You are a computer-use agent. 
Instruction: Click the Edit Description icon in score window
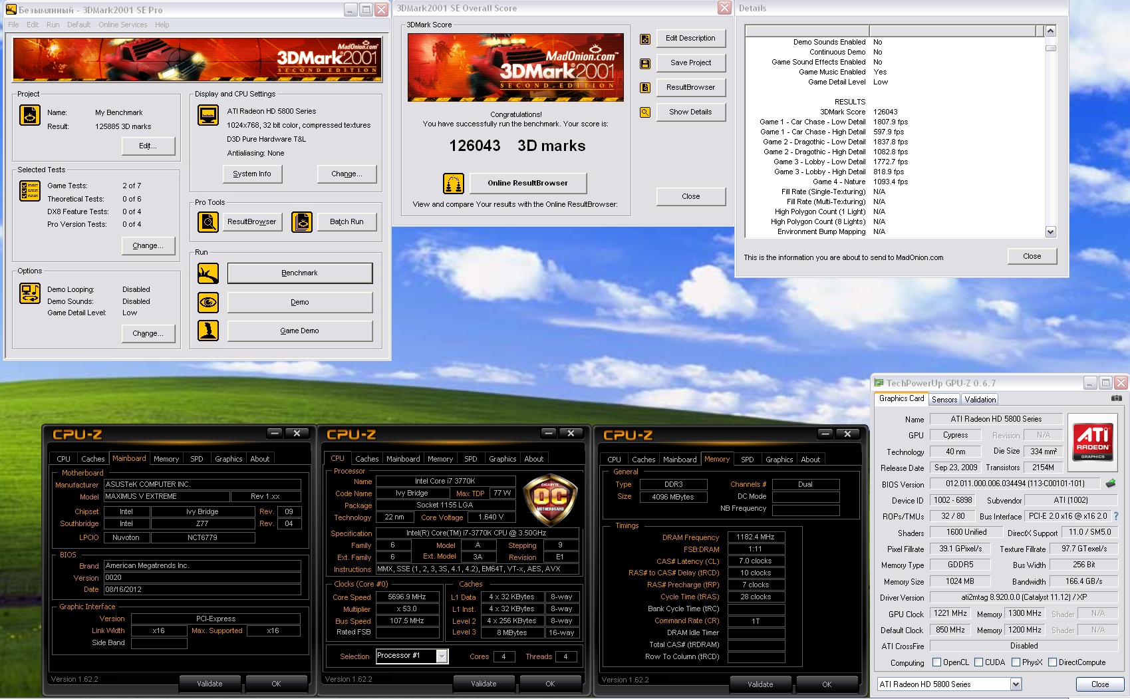click(x=645, y=39)
